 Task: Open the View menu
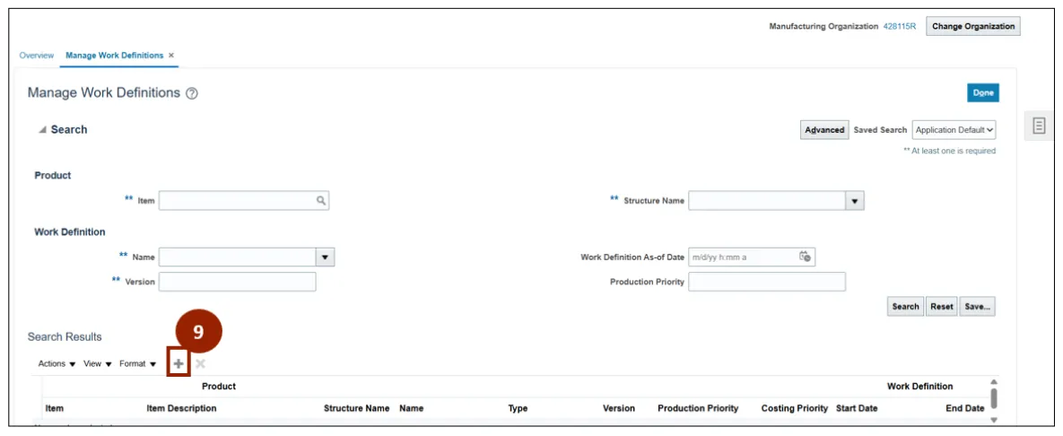click(97, 363)
